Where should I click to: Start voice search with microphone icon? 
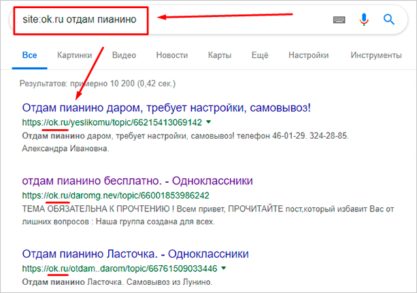[364, 20]
